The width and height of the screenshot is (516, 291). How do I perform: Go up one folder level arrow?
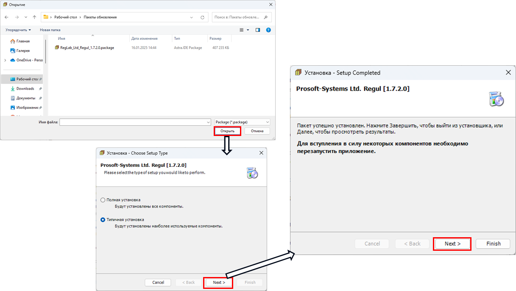click(34, 17)
